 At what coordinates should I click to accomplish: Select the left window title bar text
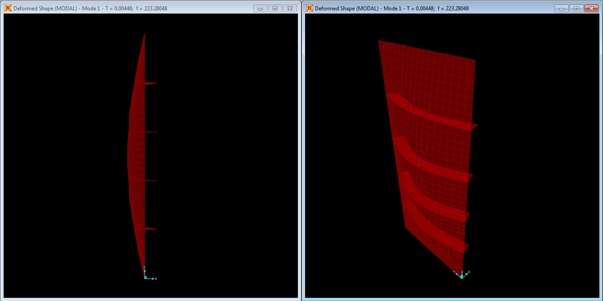[x=90, y=8]
